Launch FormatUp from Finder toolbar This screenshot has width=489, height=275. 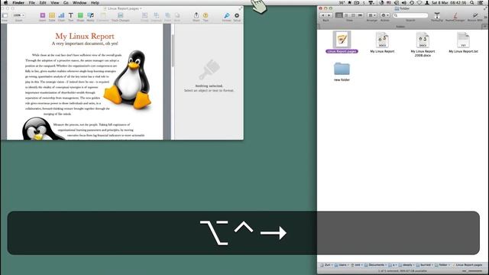437,17
